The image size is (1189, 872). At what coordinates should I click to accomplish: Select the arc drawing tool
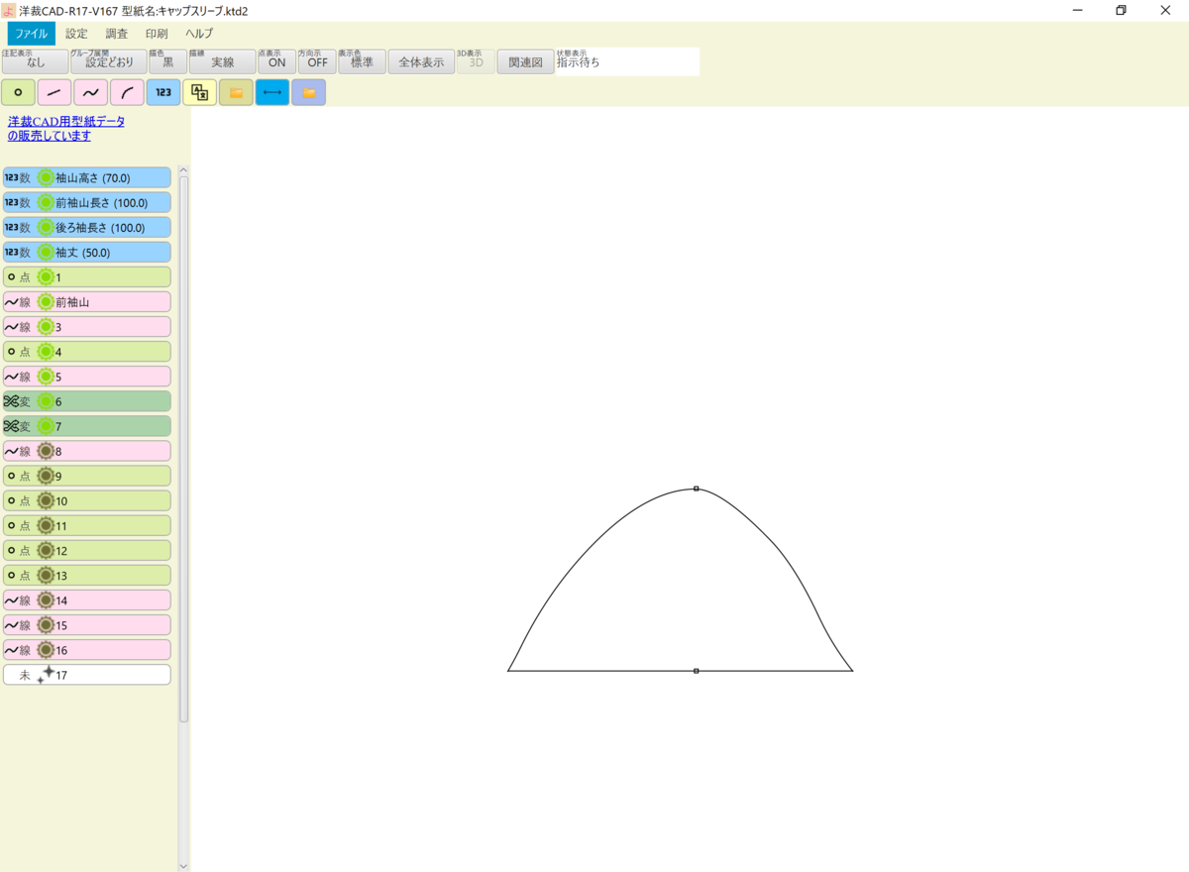[126, 91]
